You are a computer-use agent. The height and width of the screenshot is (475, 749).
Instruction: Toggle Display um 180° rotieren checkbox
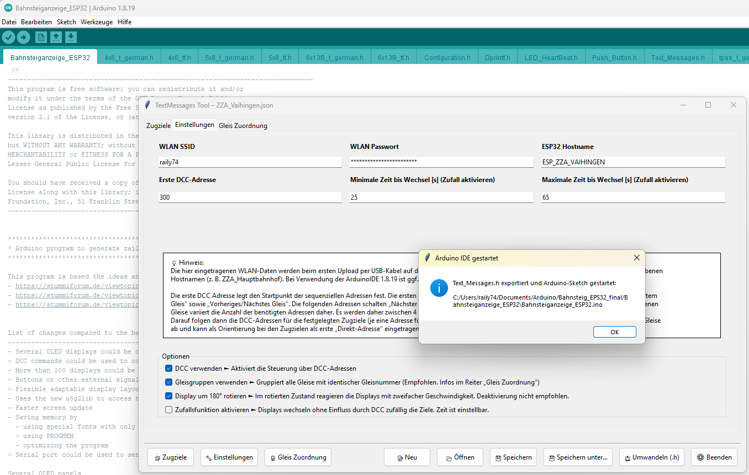click(169, 396)
